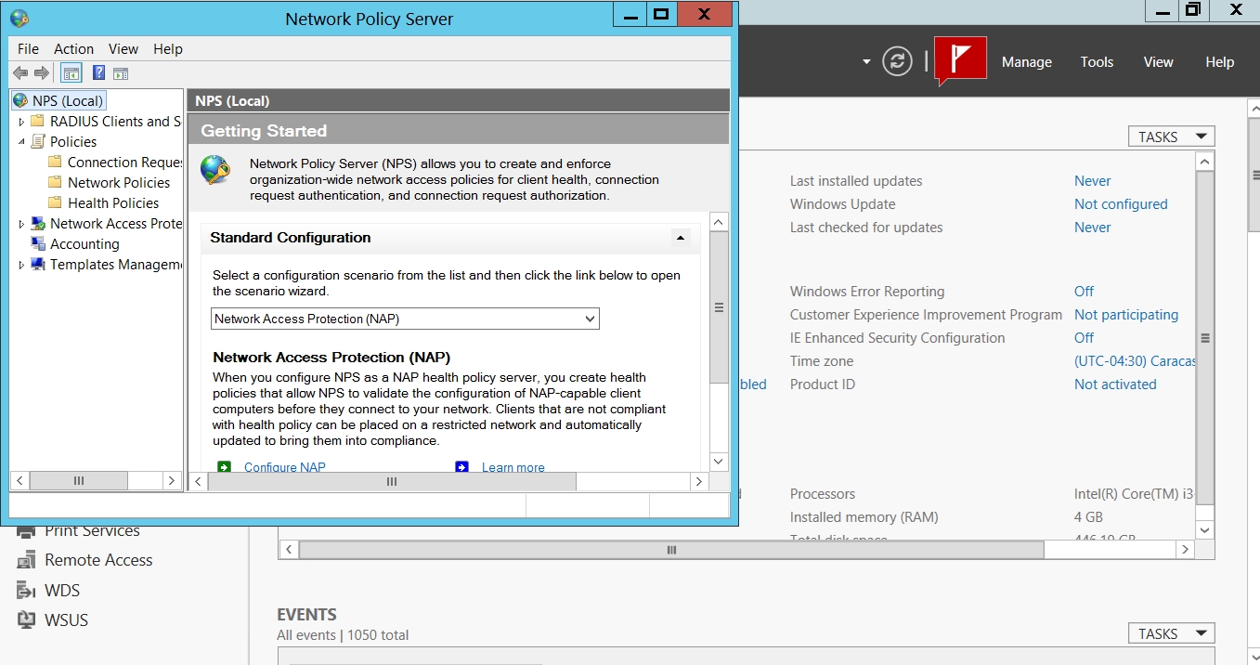1260x665 pixels.
Task: Open the properties TASKS dropdown
Action: pyautogui.click(x=1171, y=137)
